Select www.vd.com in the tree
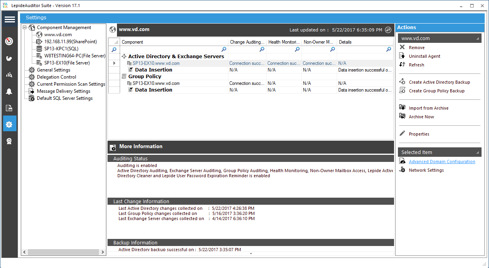The image size is (489, 268). pos(58,35)
